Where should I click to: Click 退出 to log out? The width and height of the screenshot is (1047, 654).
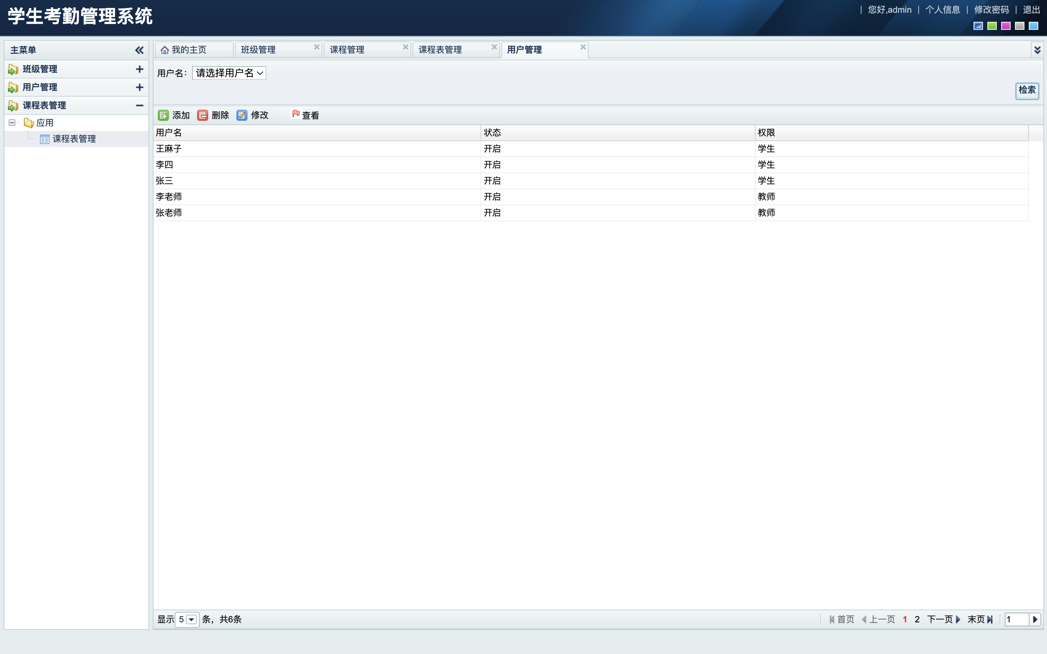click(1031, 9)
